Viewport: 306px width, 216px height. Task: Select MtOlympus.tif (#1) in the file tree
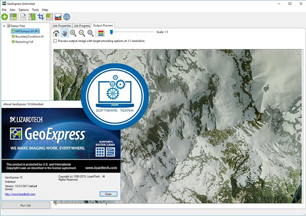pos(27,31)
